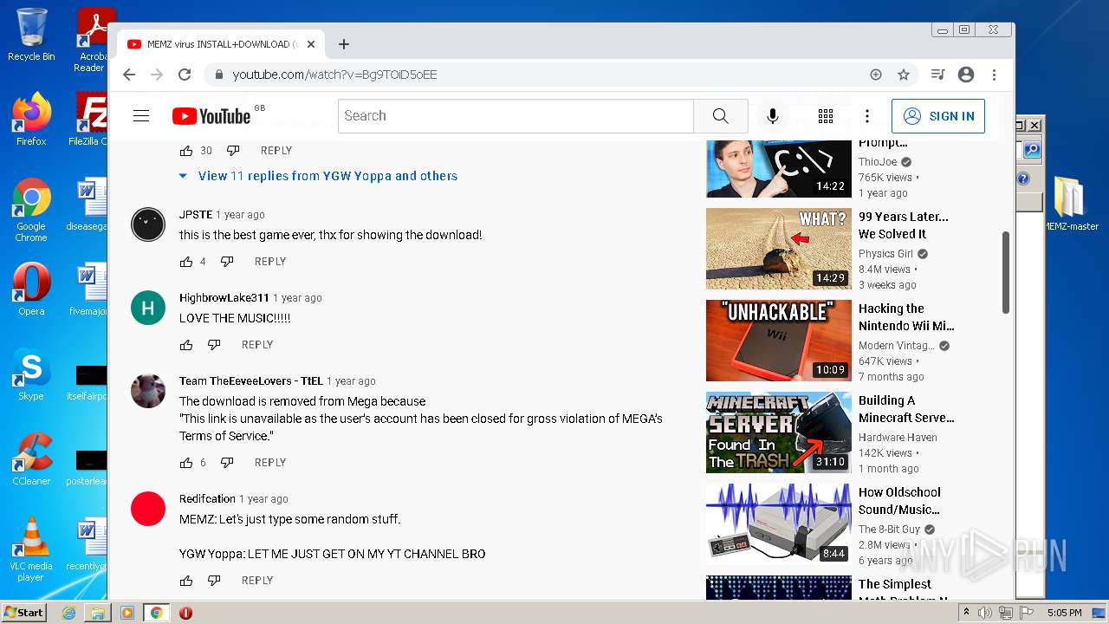The image size is (1109, 624).
Task: Click the page vertical scrollbar
Action: [x=1005, y=273]
